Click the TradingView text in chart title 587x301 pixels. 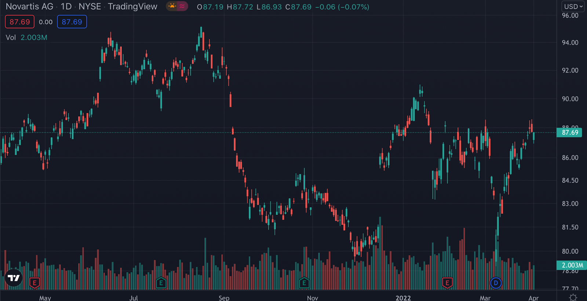coord(132,7)
